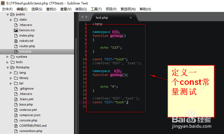Image resolution: width=224 pixels, height=134 pixels.
Task: Open favicon.ico in the sidebar
Action: (x=27, y=30)
